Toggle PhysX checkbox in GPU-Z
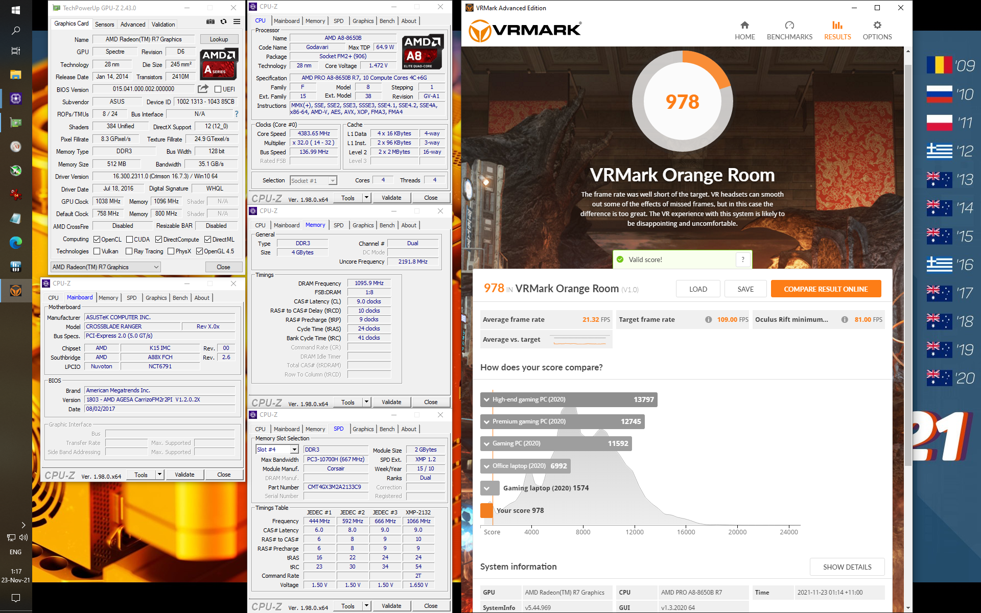Screen dimensions: 981x613 click(x=171, y=251)
